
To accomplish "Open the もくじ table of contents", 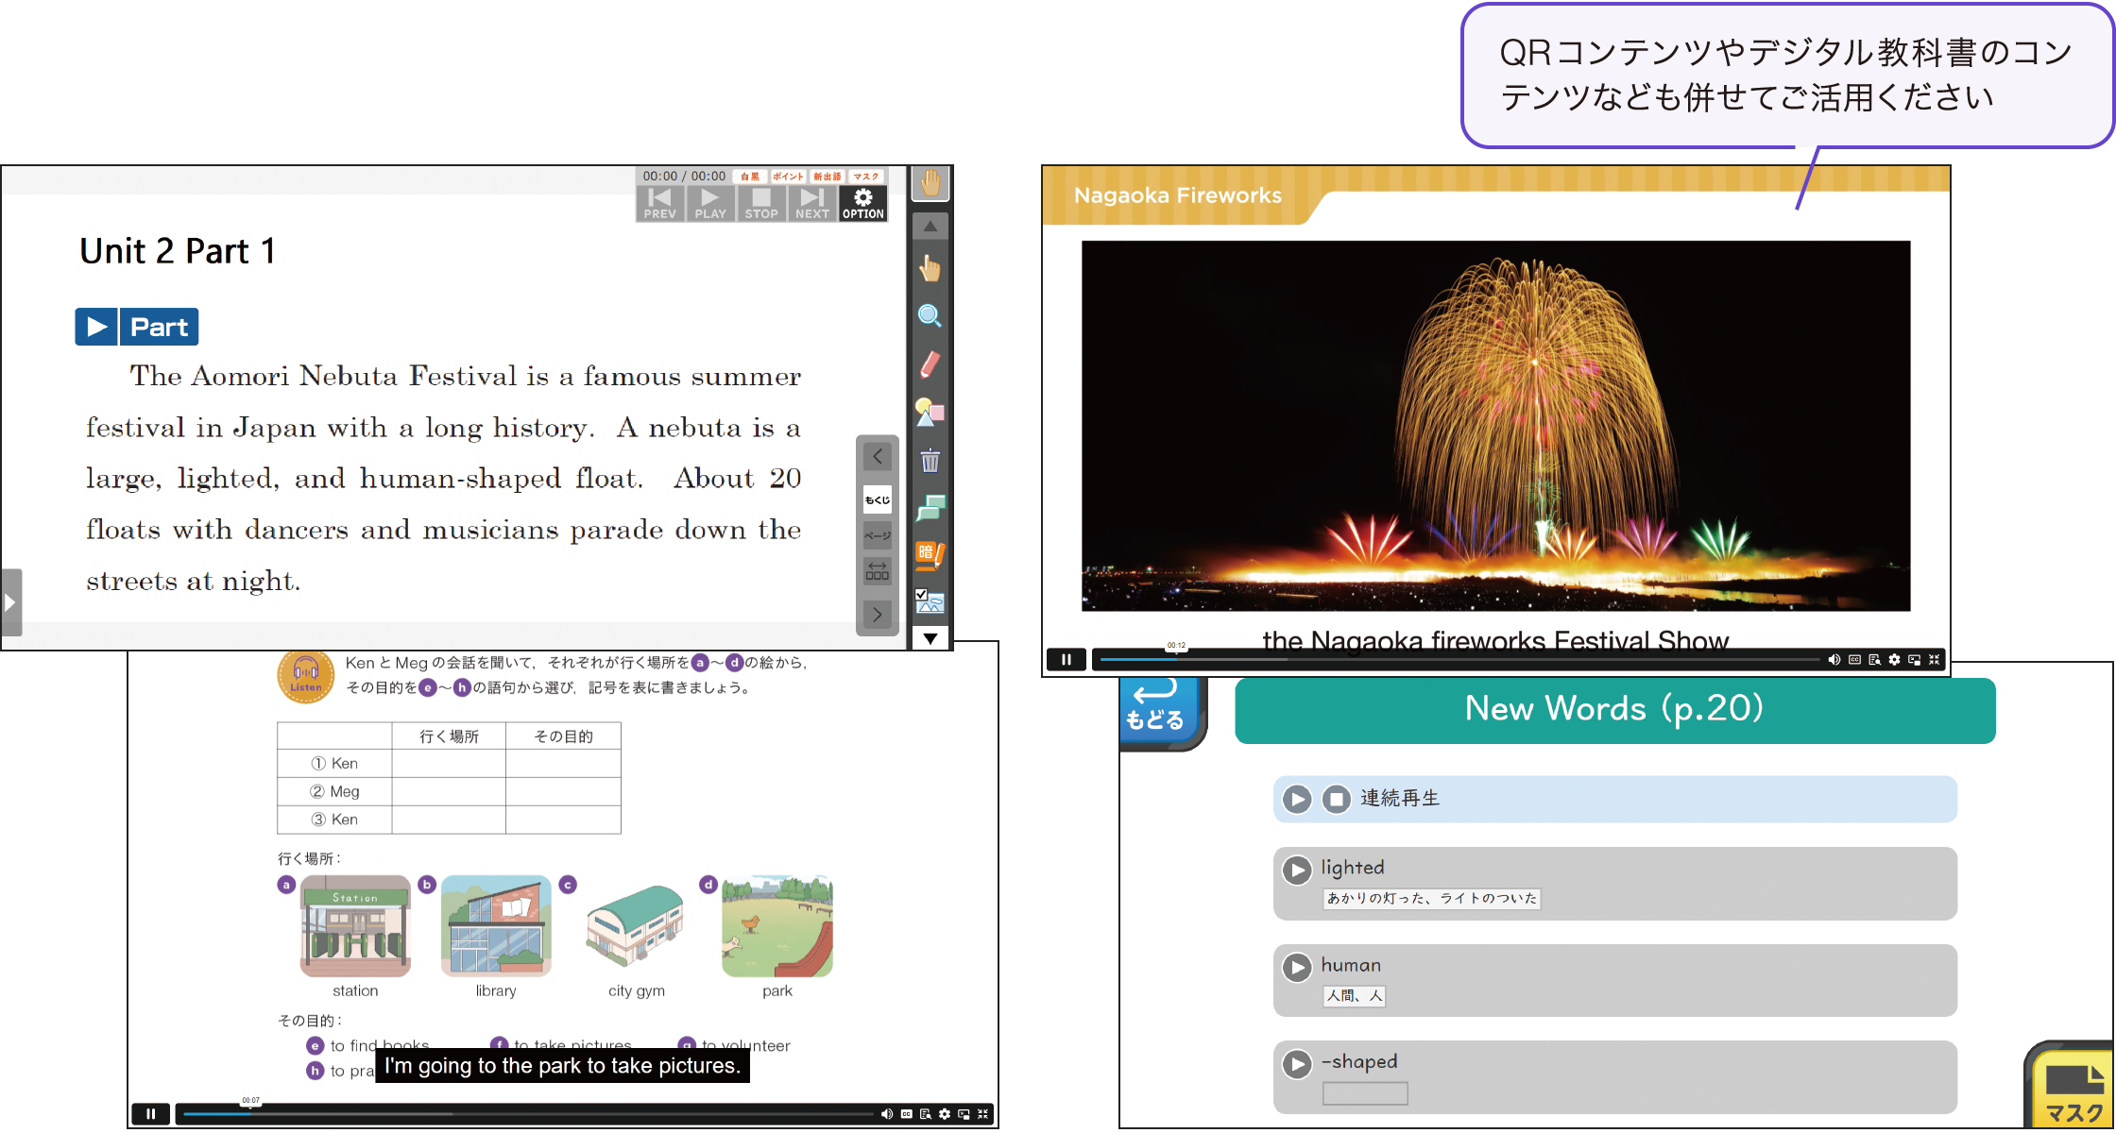I will 878,499.
